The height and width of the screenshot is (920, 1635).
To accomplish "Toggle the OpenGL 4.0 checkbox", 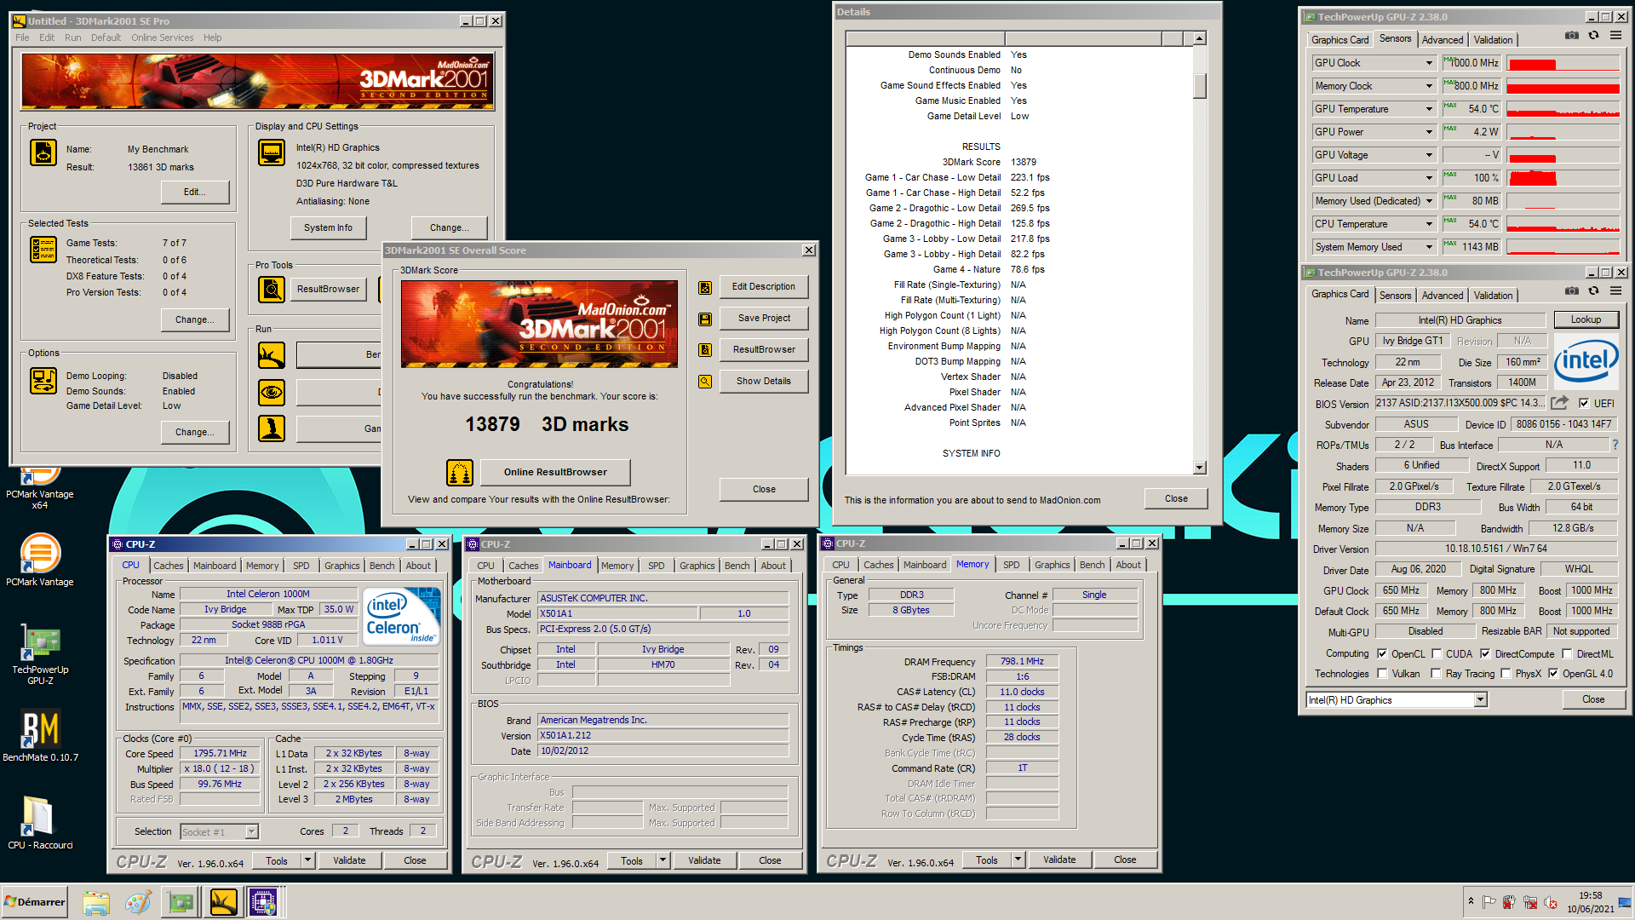I will pyautogui.click(x=1553, y=674).
